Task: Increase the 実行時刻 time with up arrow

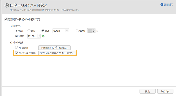Action: click(39, 35)
